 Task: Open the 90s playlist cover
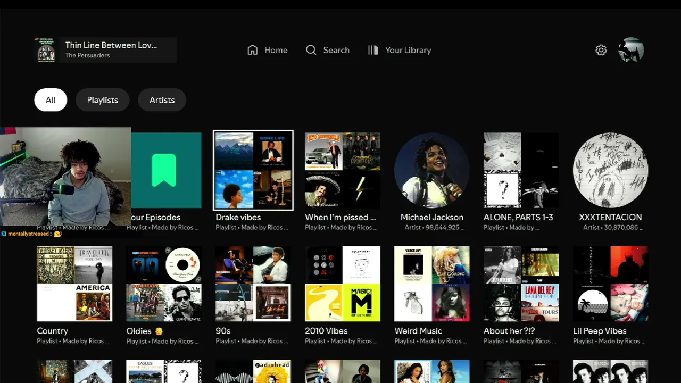pos(253,284)
